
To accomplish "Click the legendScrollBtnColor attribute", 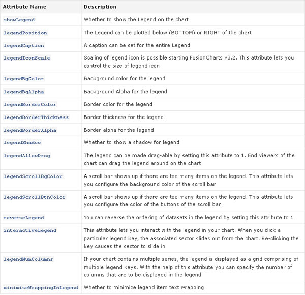I will pos(35,197).
